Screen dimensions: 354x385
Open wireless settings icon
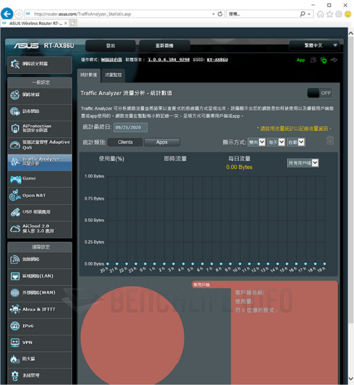[x=15, y=259]
